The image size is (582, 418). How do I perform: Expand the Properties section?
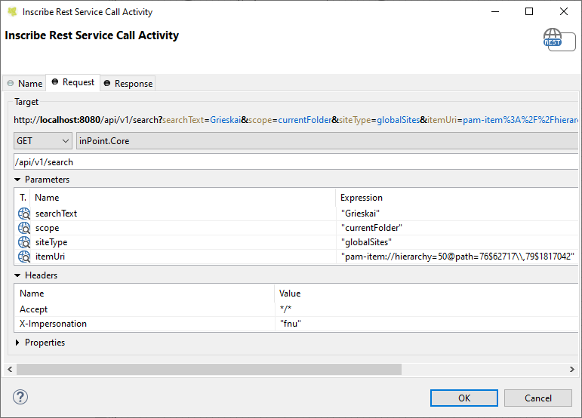(17, 343)
